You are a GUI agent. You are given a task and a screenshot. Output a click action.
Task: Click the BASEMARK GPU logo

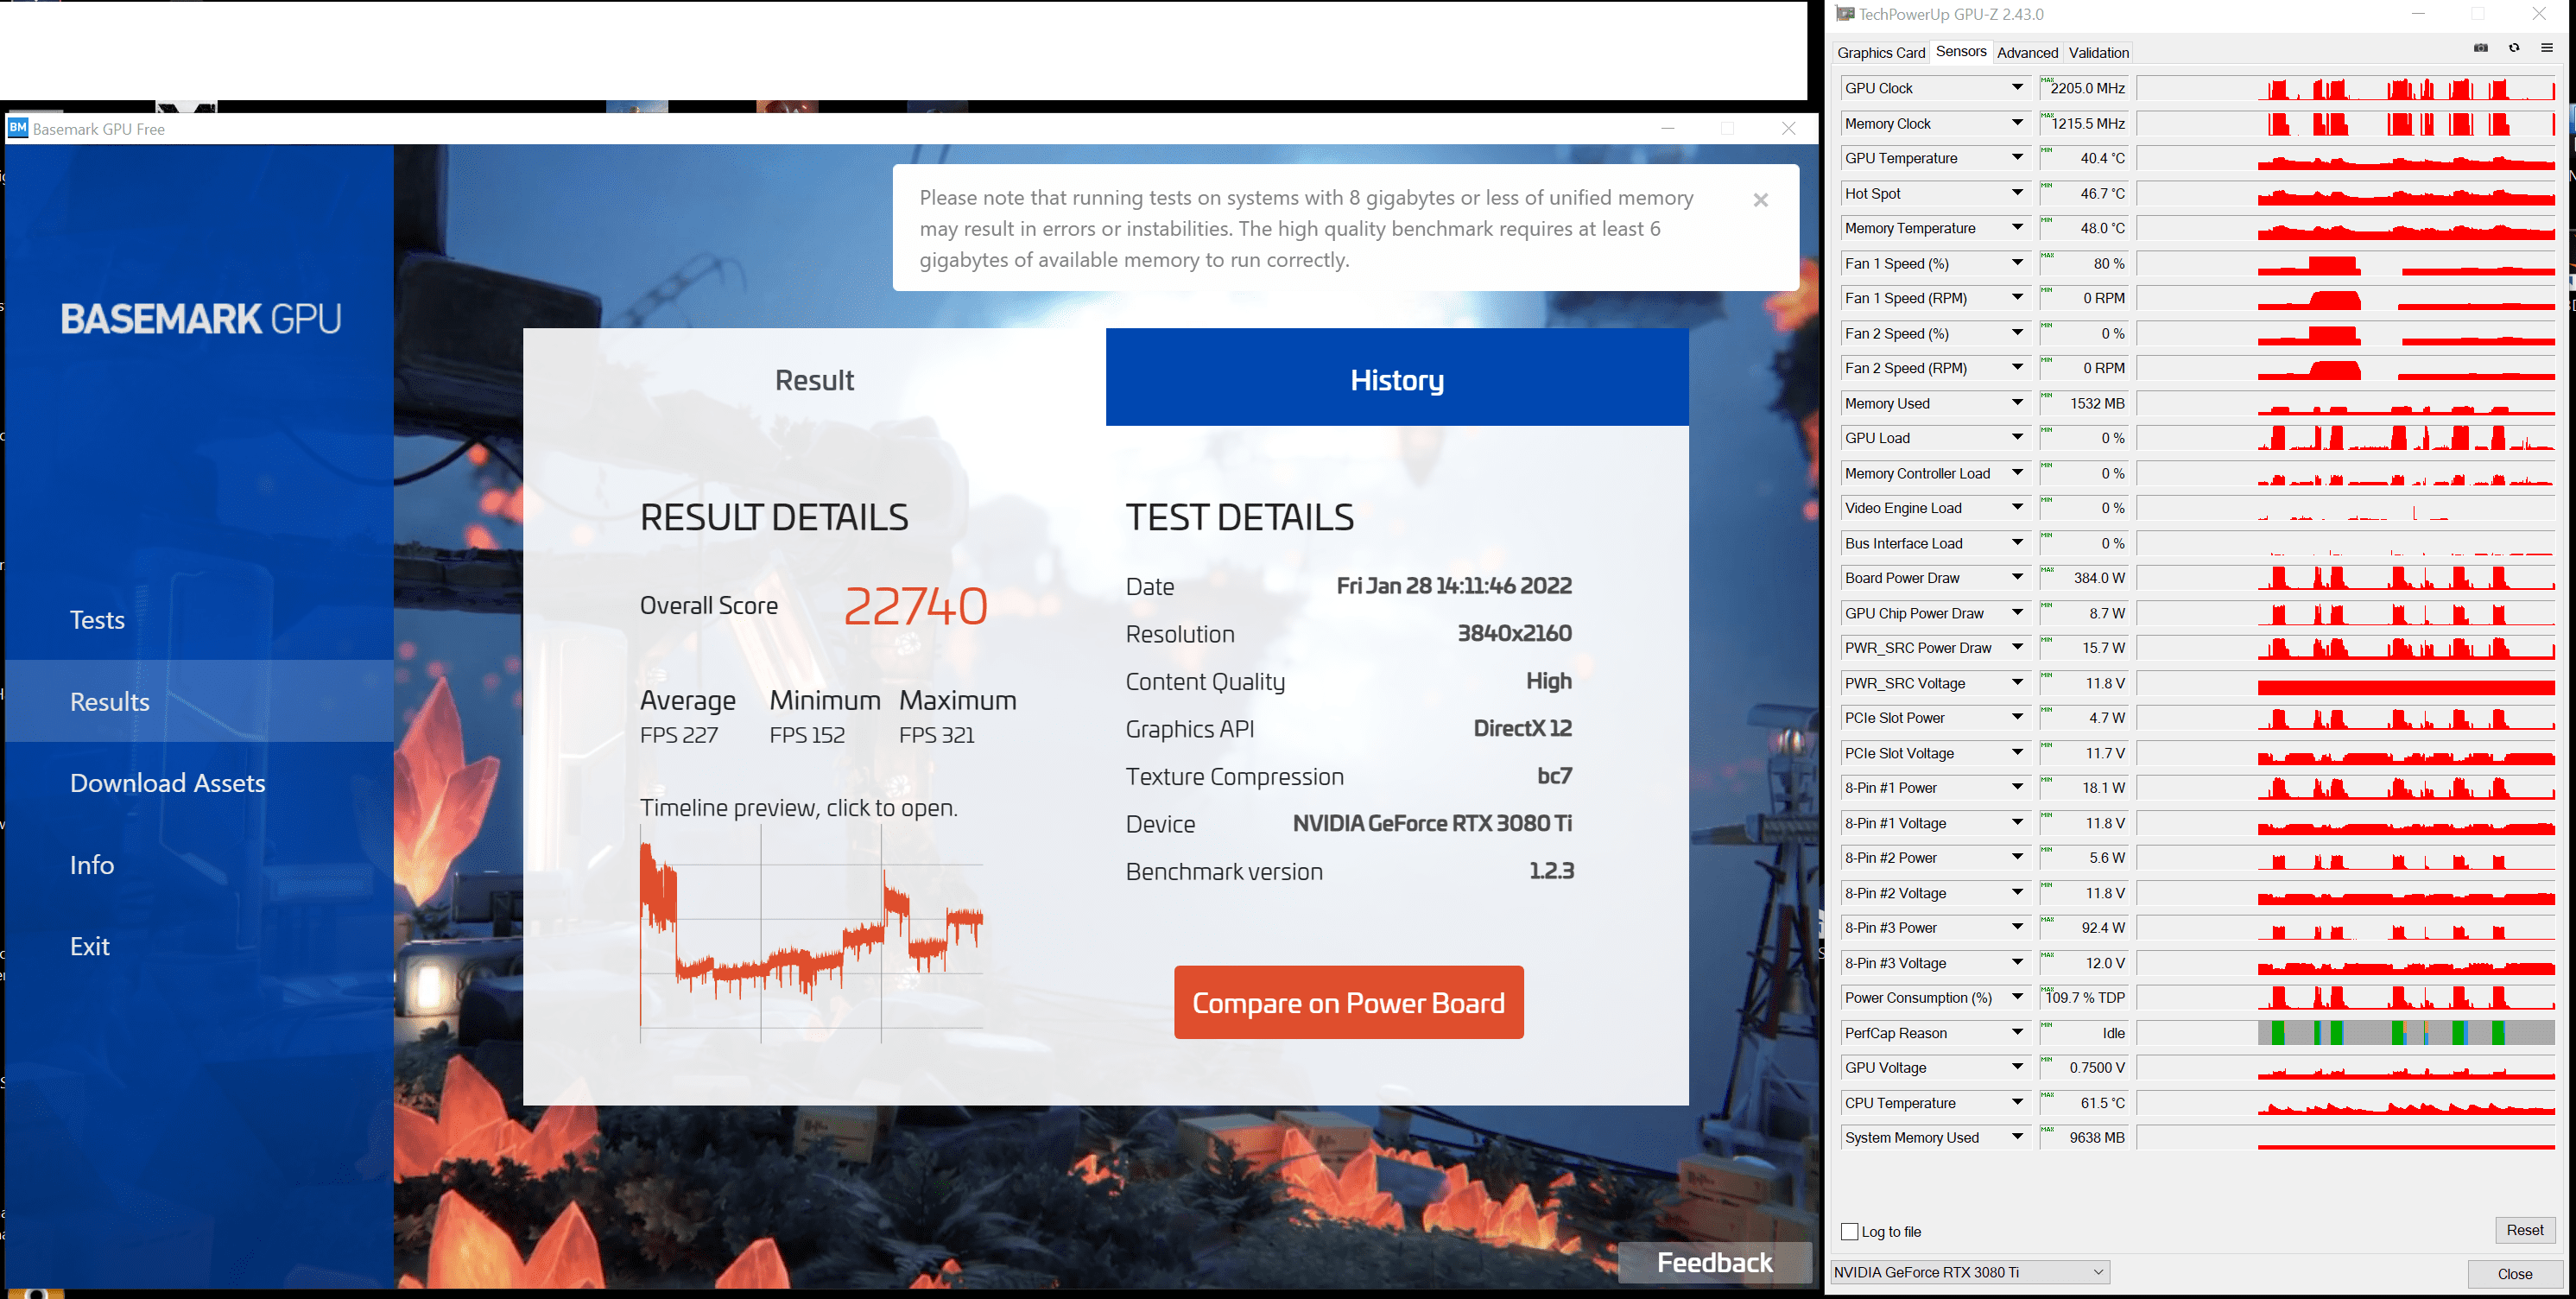click(201, 319)
